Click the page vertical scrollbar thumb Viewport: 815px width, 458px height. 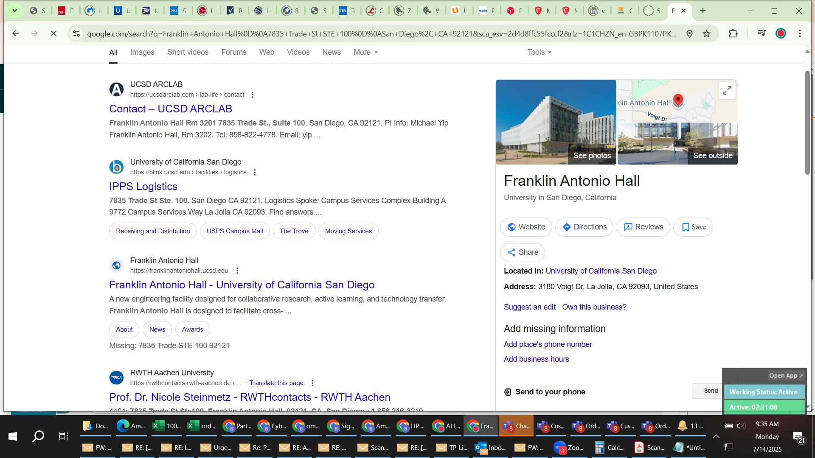(x=807, y=123)
